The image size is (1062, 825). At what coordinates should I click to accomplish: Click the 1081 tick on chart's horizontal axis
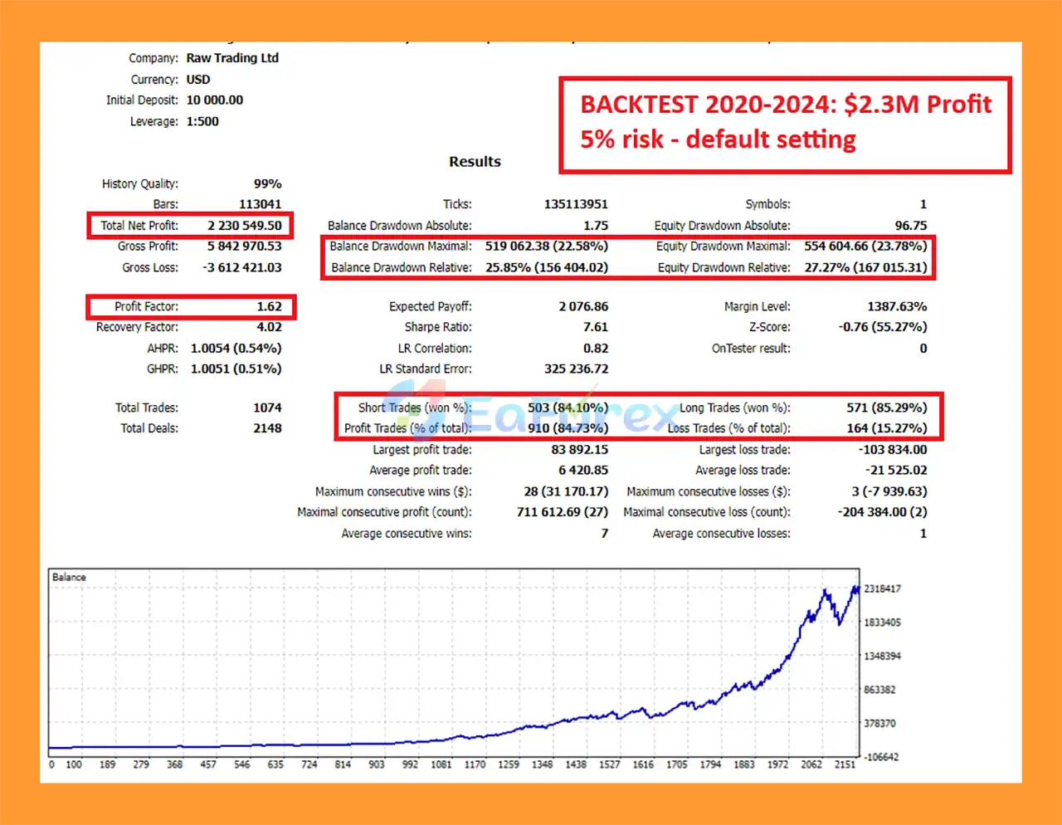(x=441, y=764)
